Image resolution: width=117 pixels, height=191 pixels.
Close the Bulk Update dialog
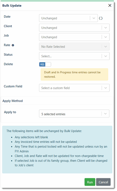[110, 5]
